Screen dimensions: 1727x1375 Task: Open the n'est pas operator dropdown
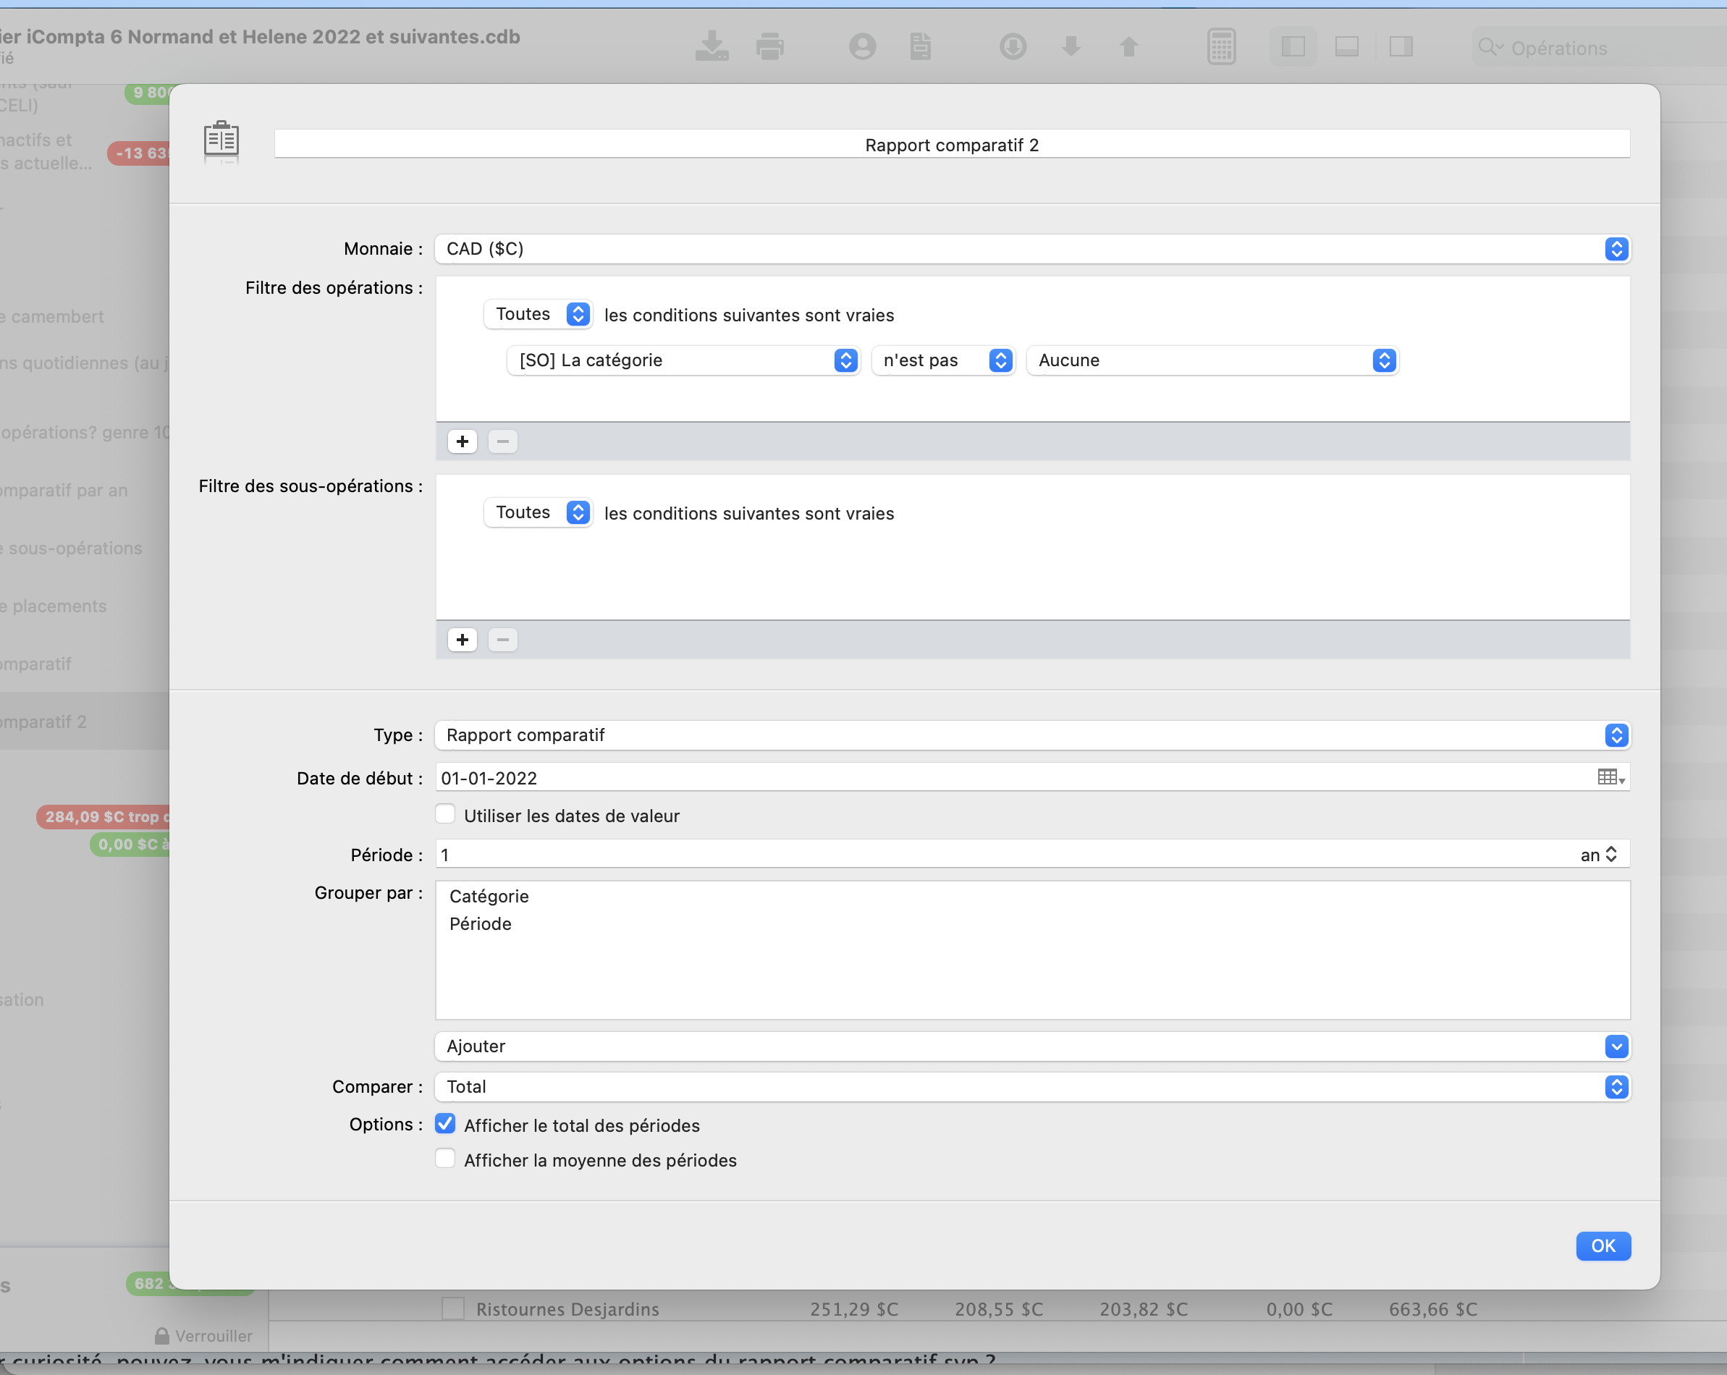pos(943,360)
